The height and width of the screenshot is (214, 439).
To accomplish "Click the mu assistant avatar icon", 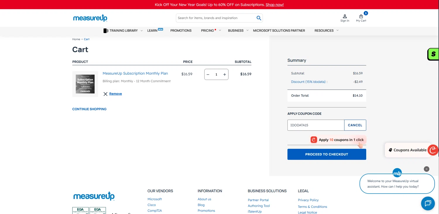I will 397,173.
